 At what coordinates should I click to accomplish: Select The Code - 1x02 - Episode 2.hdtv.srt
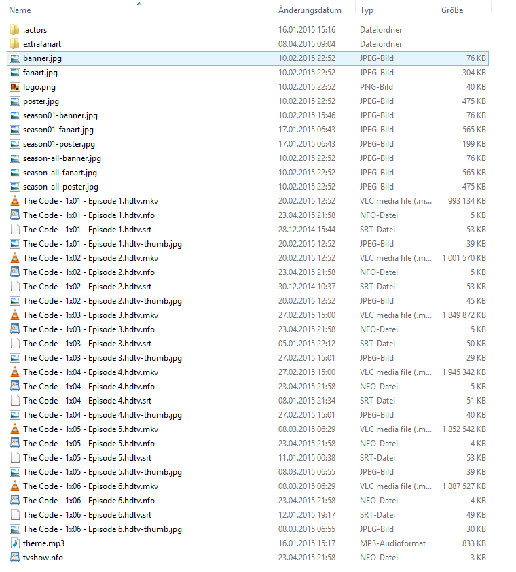pos(87,287)
